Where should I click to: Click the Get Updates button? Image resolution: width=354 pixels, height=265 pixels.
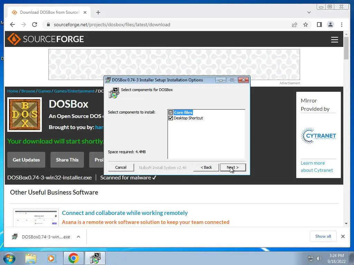(26, 160)
